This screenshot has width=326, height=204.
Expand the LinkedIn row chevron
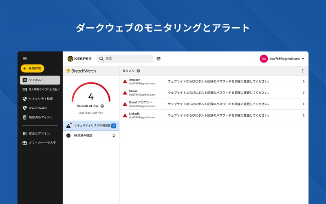tap(304, 115)
